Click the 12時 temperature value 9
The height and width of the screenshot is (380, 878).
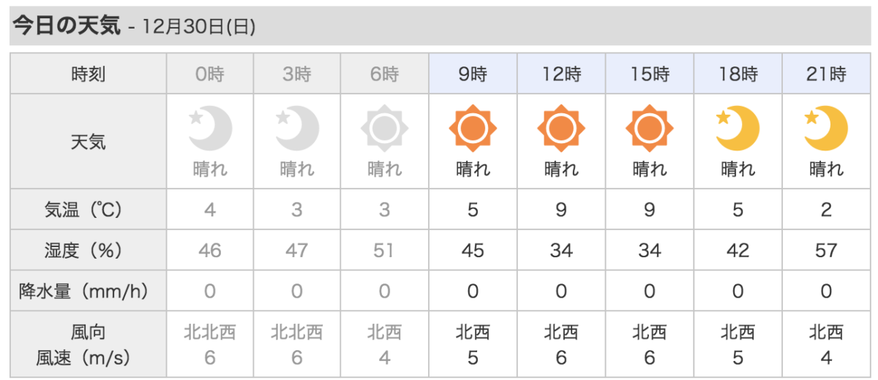tap(561, 210)
